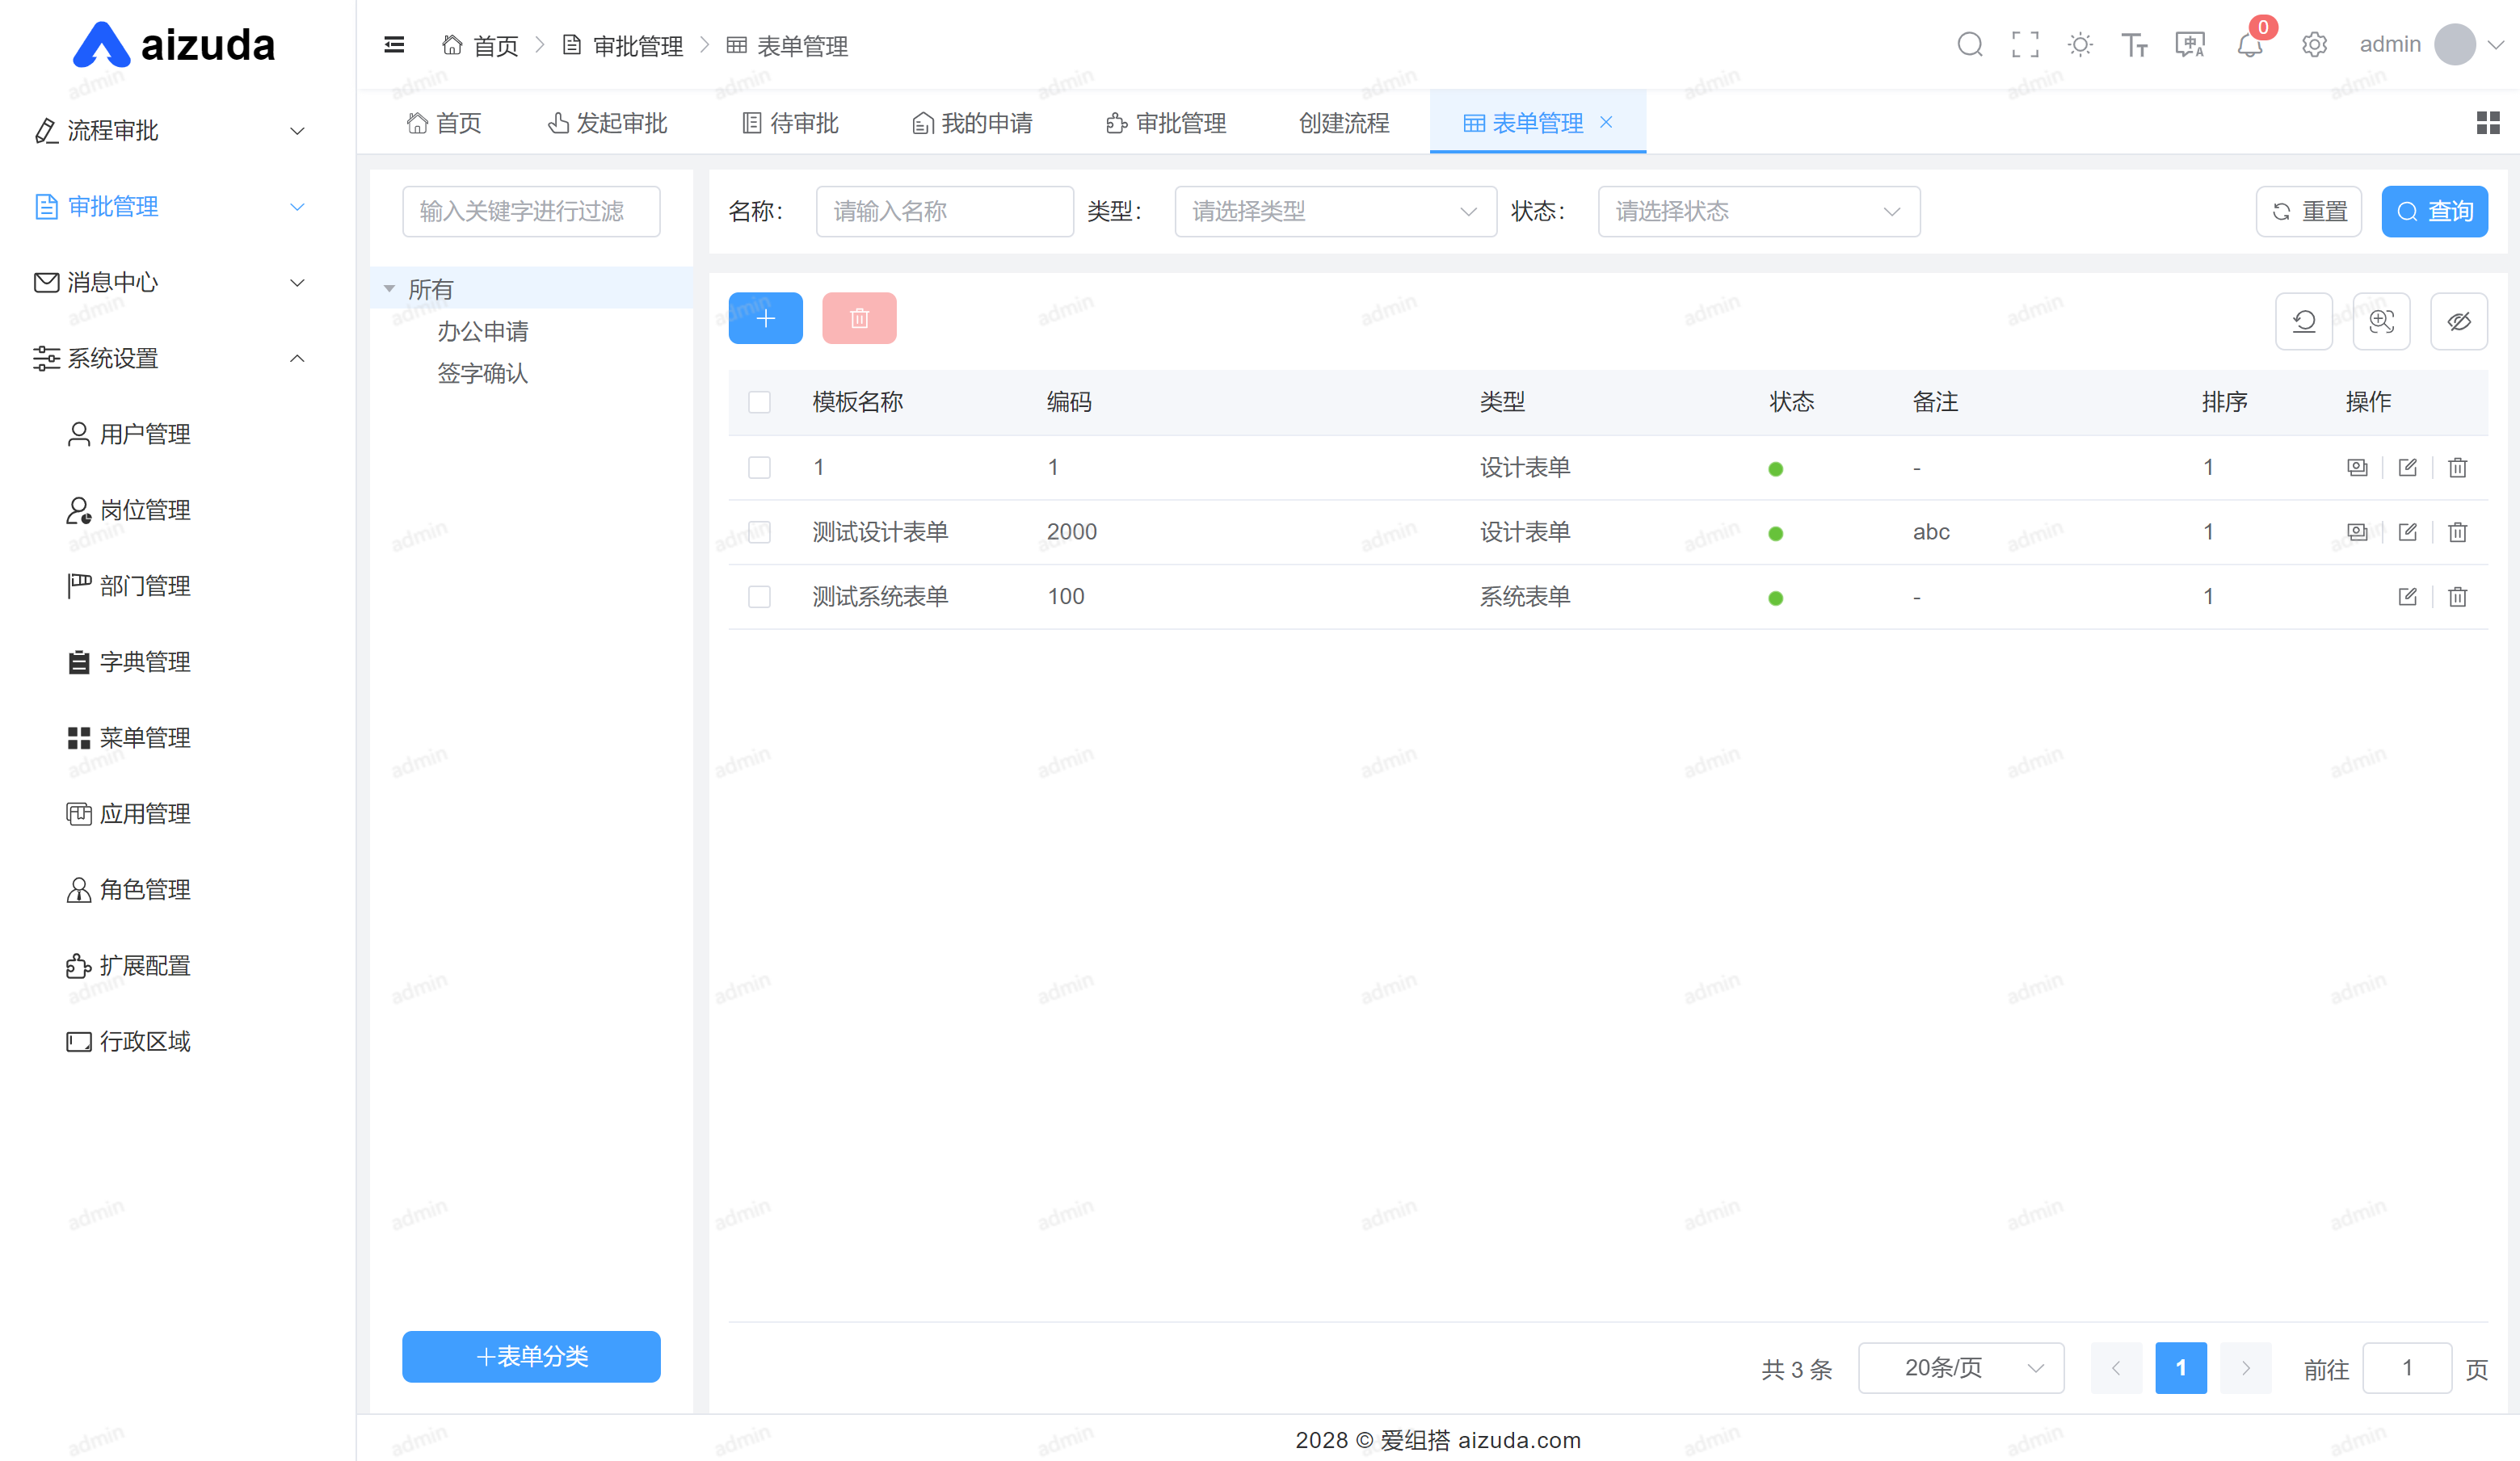Open font size setting icon

[x=2135, y=44]
